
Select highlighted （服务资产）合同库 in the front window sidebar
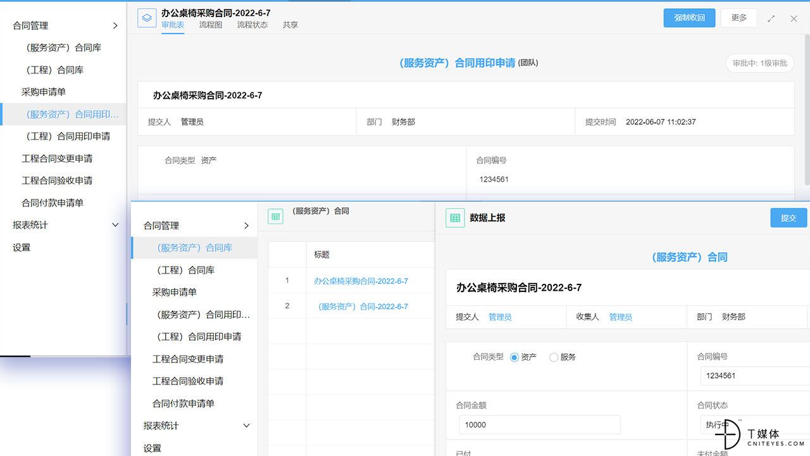tap(194, 248)
